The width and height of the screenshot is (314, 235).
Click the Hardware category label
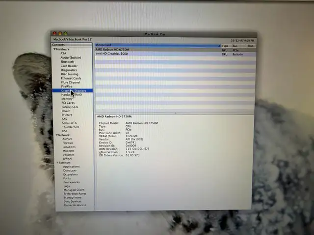click(63, 49)
